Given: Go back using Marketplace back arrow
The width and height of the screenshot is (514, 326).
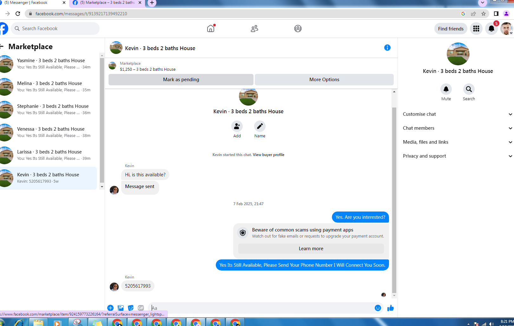Looking at the screenshot, I should pyautogui.click(x=2, y=47).
